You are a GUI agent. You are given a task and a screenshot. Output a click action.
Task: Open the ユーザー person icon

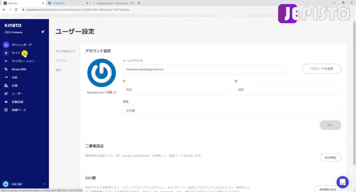pos(6,94)
